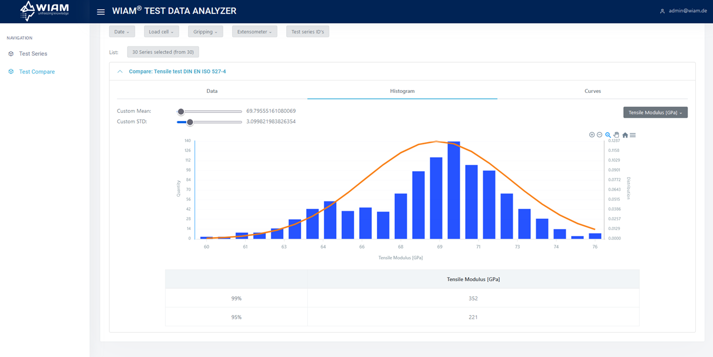This screenshot has height=357, width=713.
Task: Click the WIAM logo
Action: tap(44, 11)
